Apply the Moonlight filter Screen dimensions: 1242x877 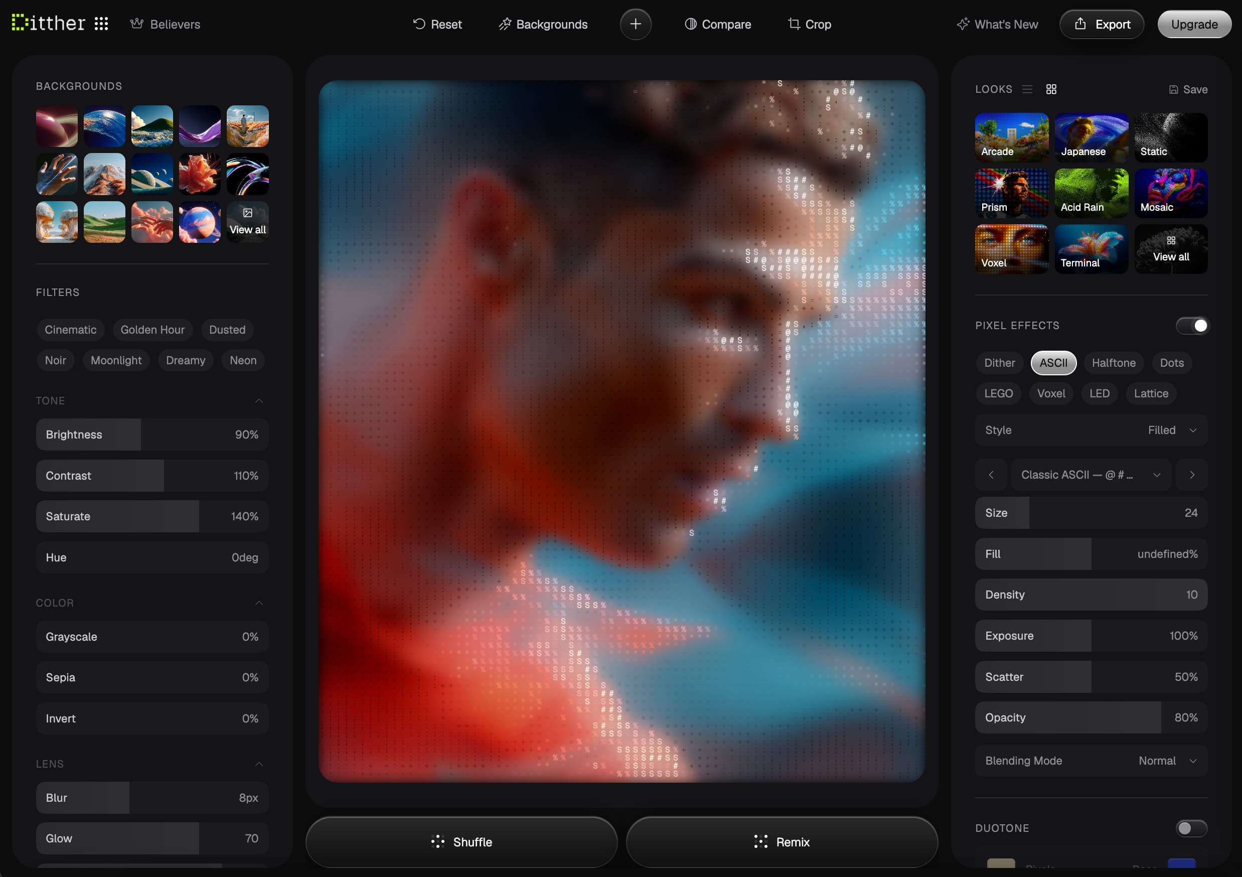click(x=116, y=360)
